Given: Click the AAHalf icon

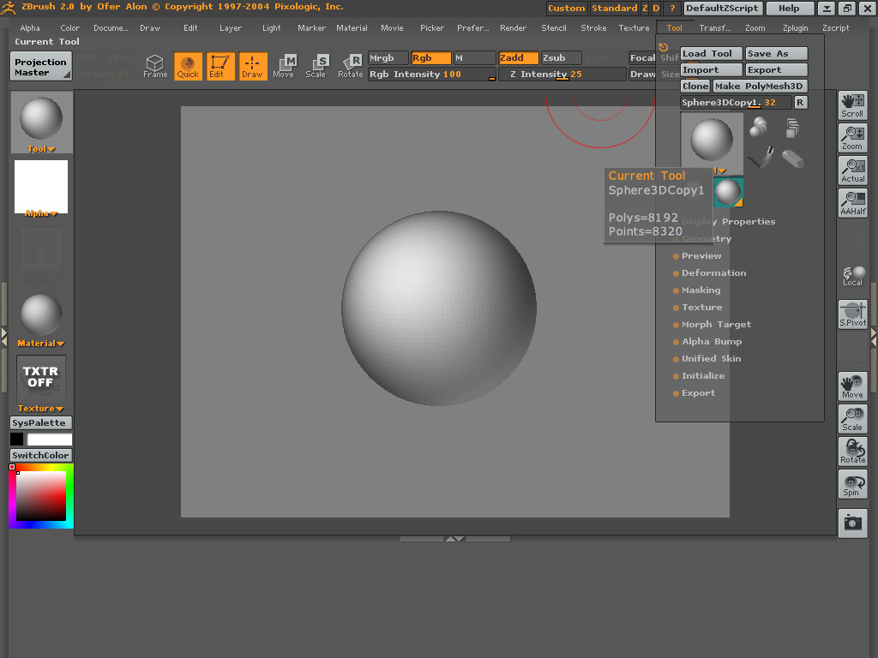Looking at the screenshot, I should (853, 202).
